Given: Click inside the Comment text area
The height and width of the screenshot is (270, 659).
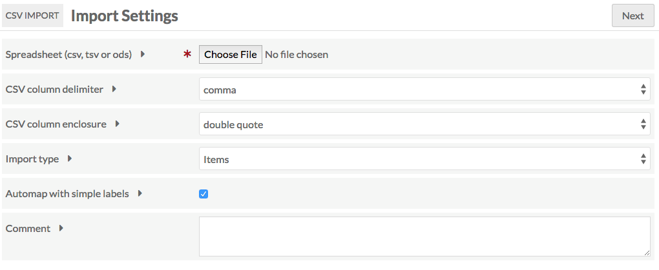Looking at the screenshot, I should 424,236.
